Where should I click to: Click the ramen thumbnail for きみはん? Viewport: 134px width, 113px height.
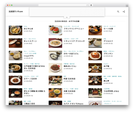click(x=16, y=68)
